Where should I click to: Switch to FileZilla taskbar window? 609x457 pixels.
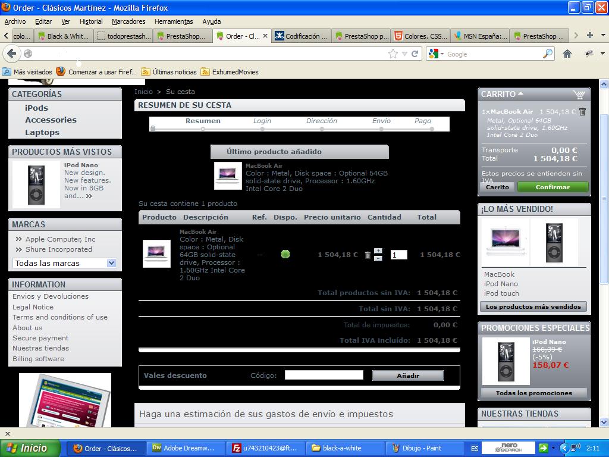[x=266, y=448]
